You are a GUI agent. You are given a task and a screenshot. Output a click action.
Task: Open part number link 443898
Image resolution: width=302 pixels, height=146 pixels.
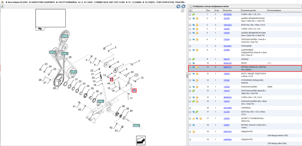[x=226, y=50]
